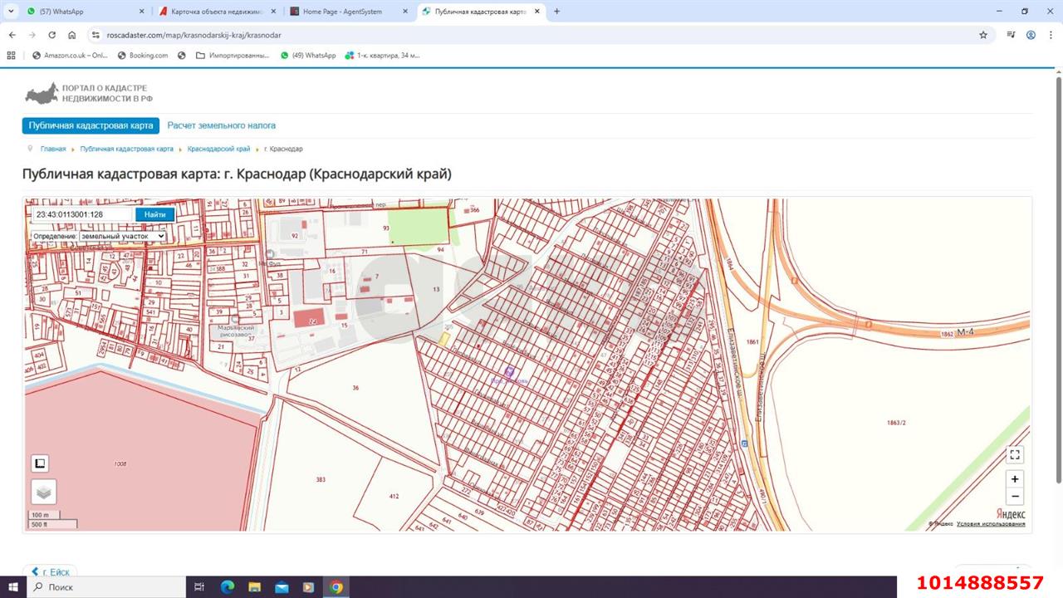Click the map zoom in plus button

[1014, 479]
